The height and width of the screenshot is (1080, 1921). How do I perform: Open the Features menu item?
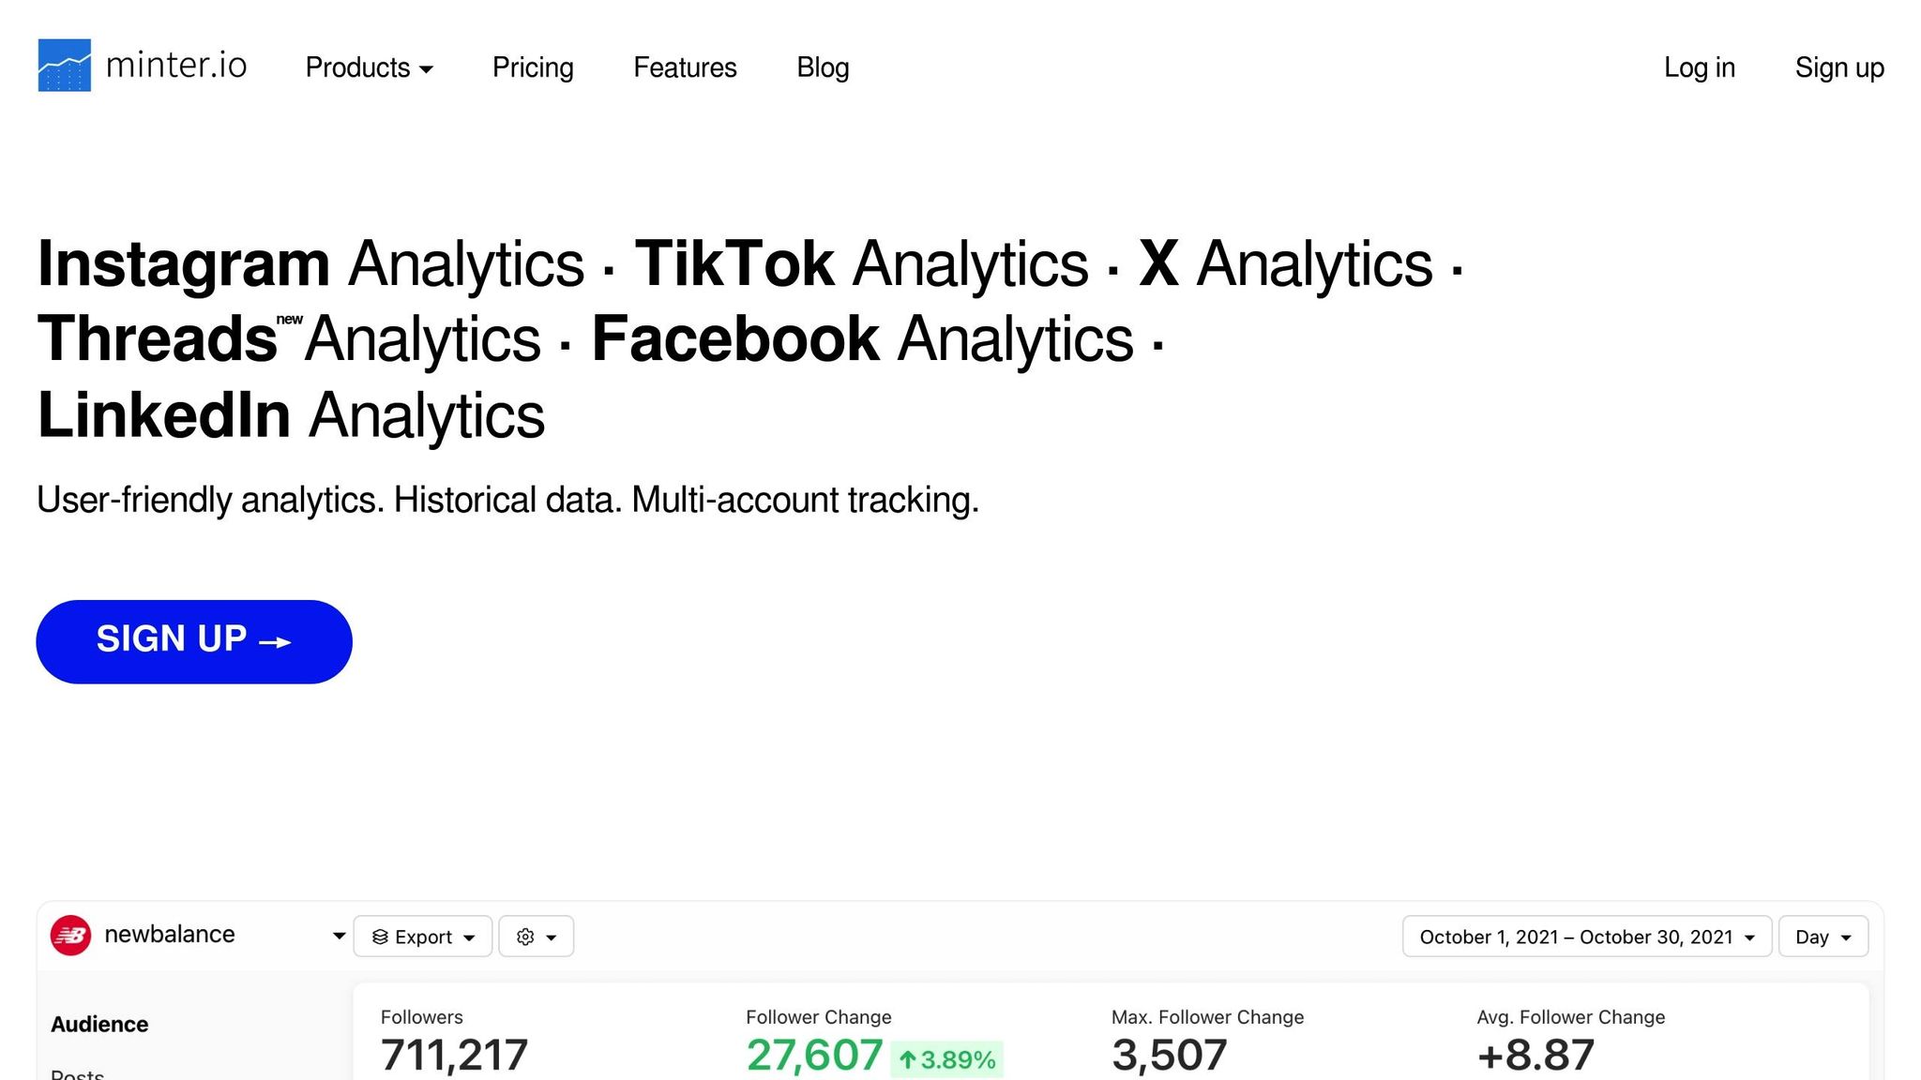(685, 67)
